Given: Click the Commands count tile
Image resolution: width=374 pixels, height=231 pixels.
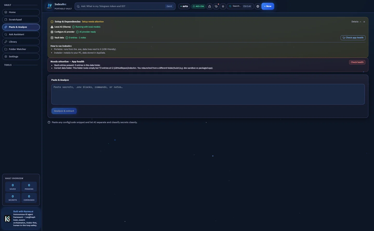Looking at the screenshot, I should point(29,198).
